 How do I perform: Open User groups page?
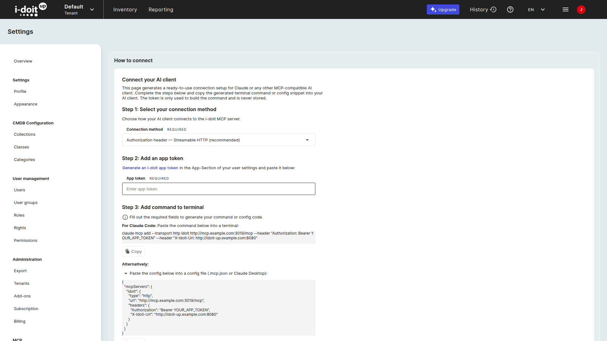coord(26,203)
